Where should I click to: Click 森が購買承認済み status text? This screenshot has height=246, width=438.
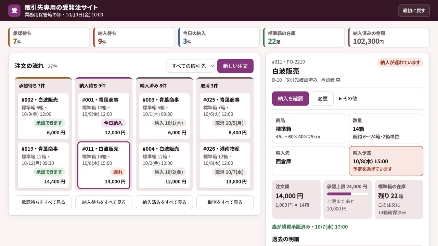(x=310, y=227)
